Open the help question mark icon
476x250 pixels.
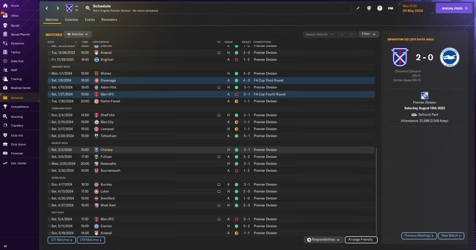click(x=380, y=8)
